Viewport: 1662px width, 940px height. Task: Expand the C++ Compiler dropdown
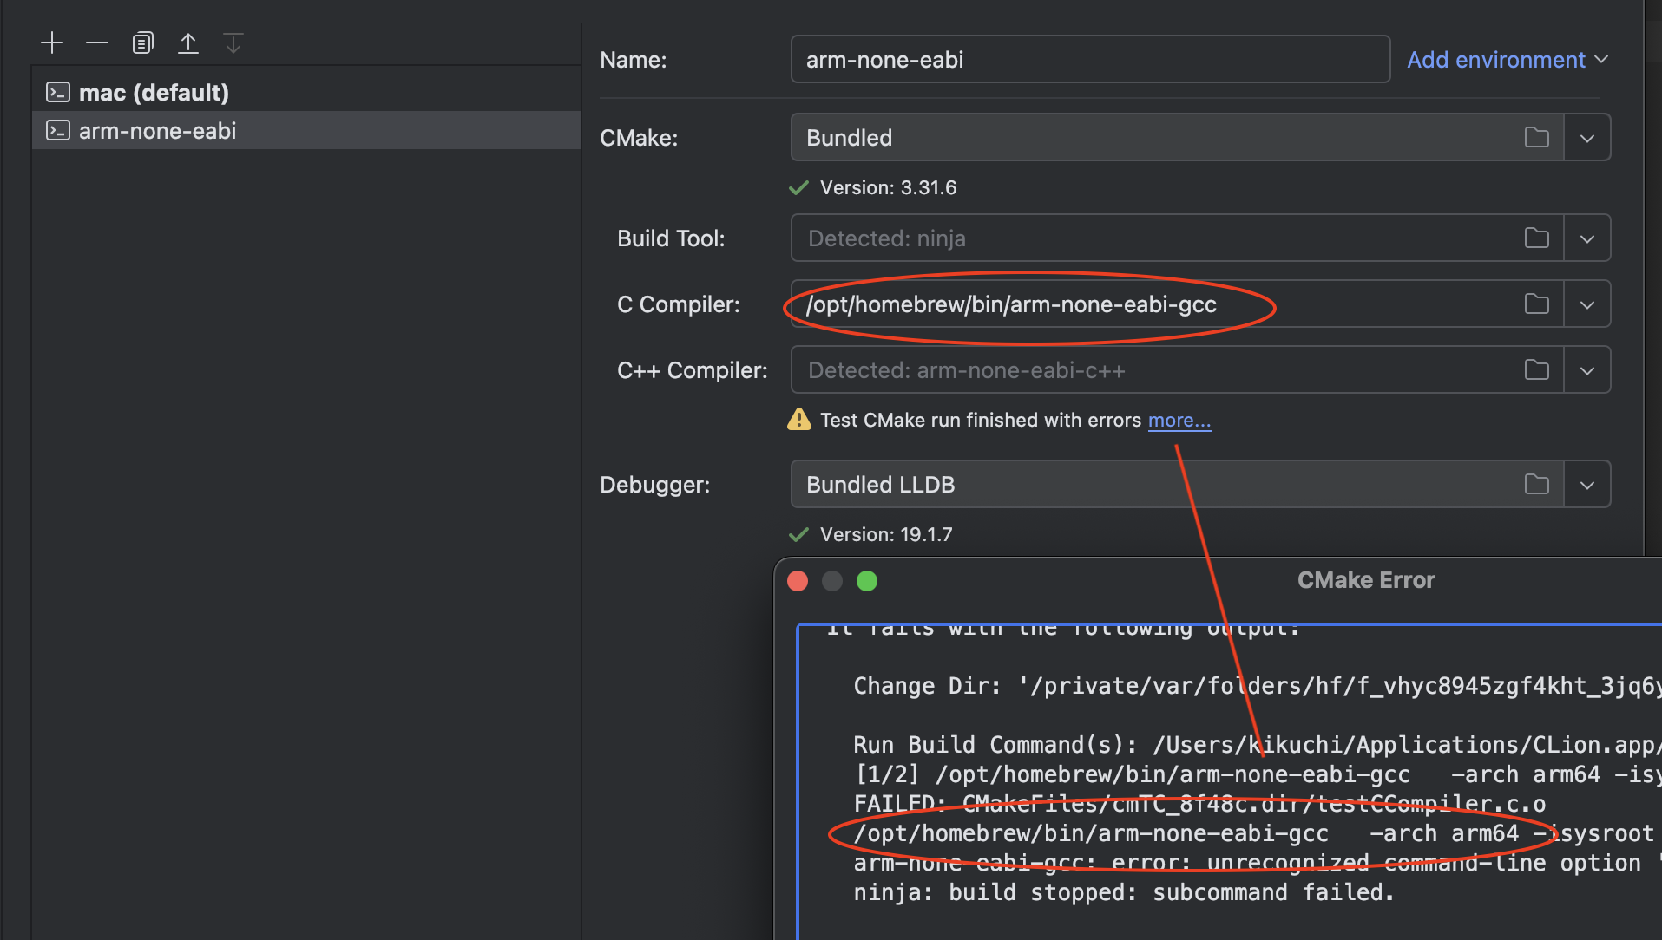(1587, 369)
